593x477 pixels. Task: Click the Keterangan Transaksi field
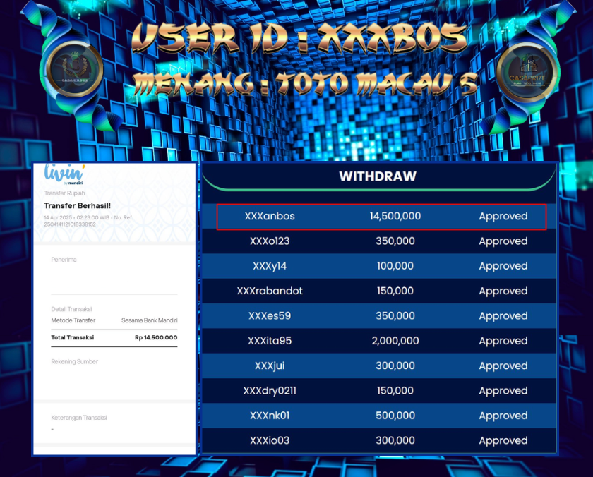tap(78, 418)
